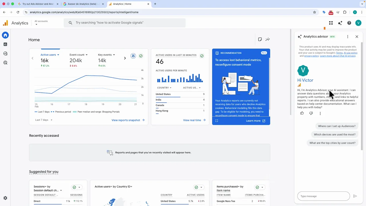Ask "Which devices are used the most?"
Viewport: 366px width, 206px height.
(335, 134)
